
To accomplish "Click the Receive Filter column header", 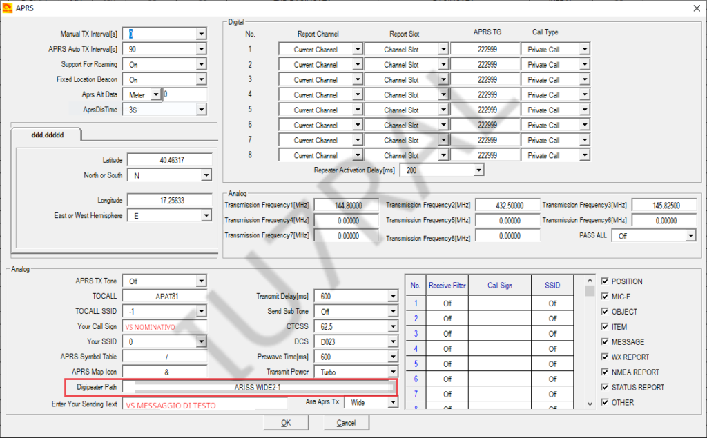I will [x=447, y=286].
